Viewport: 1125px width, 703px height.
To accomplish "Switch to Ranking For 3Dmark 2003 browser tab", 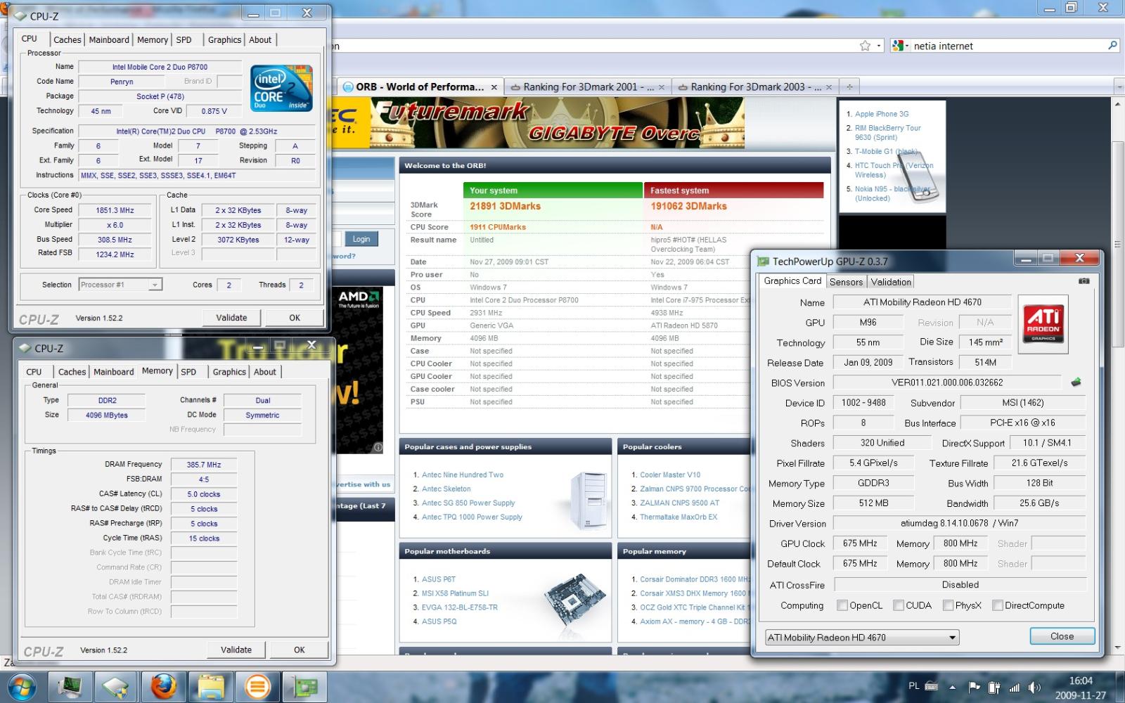I will (755, 87).
